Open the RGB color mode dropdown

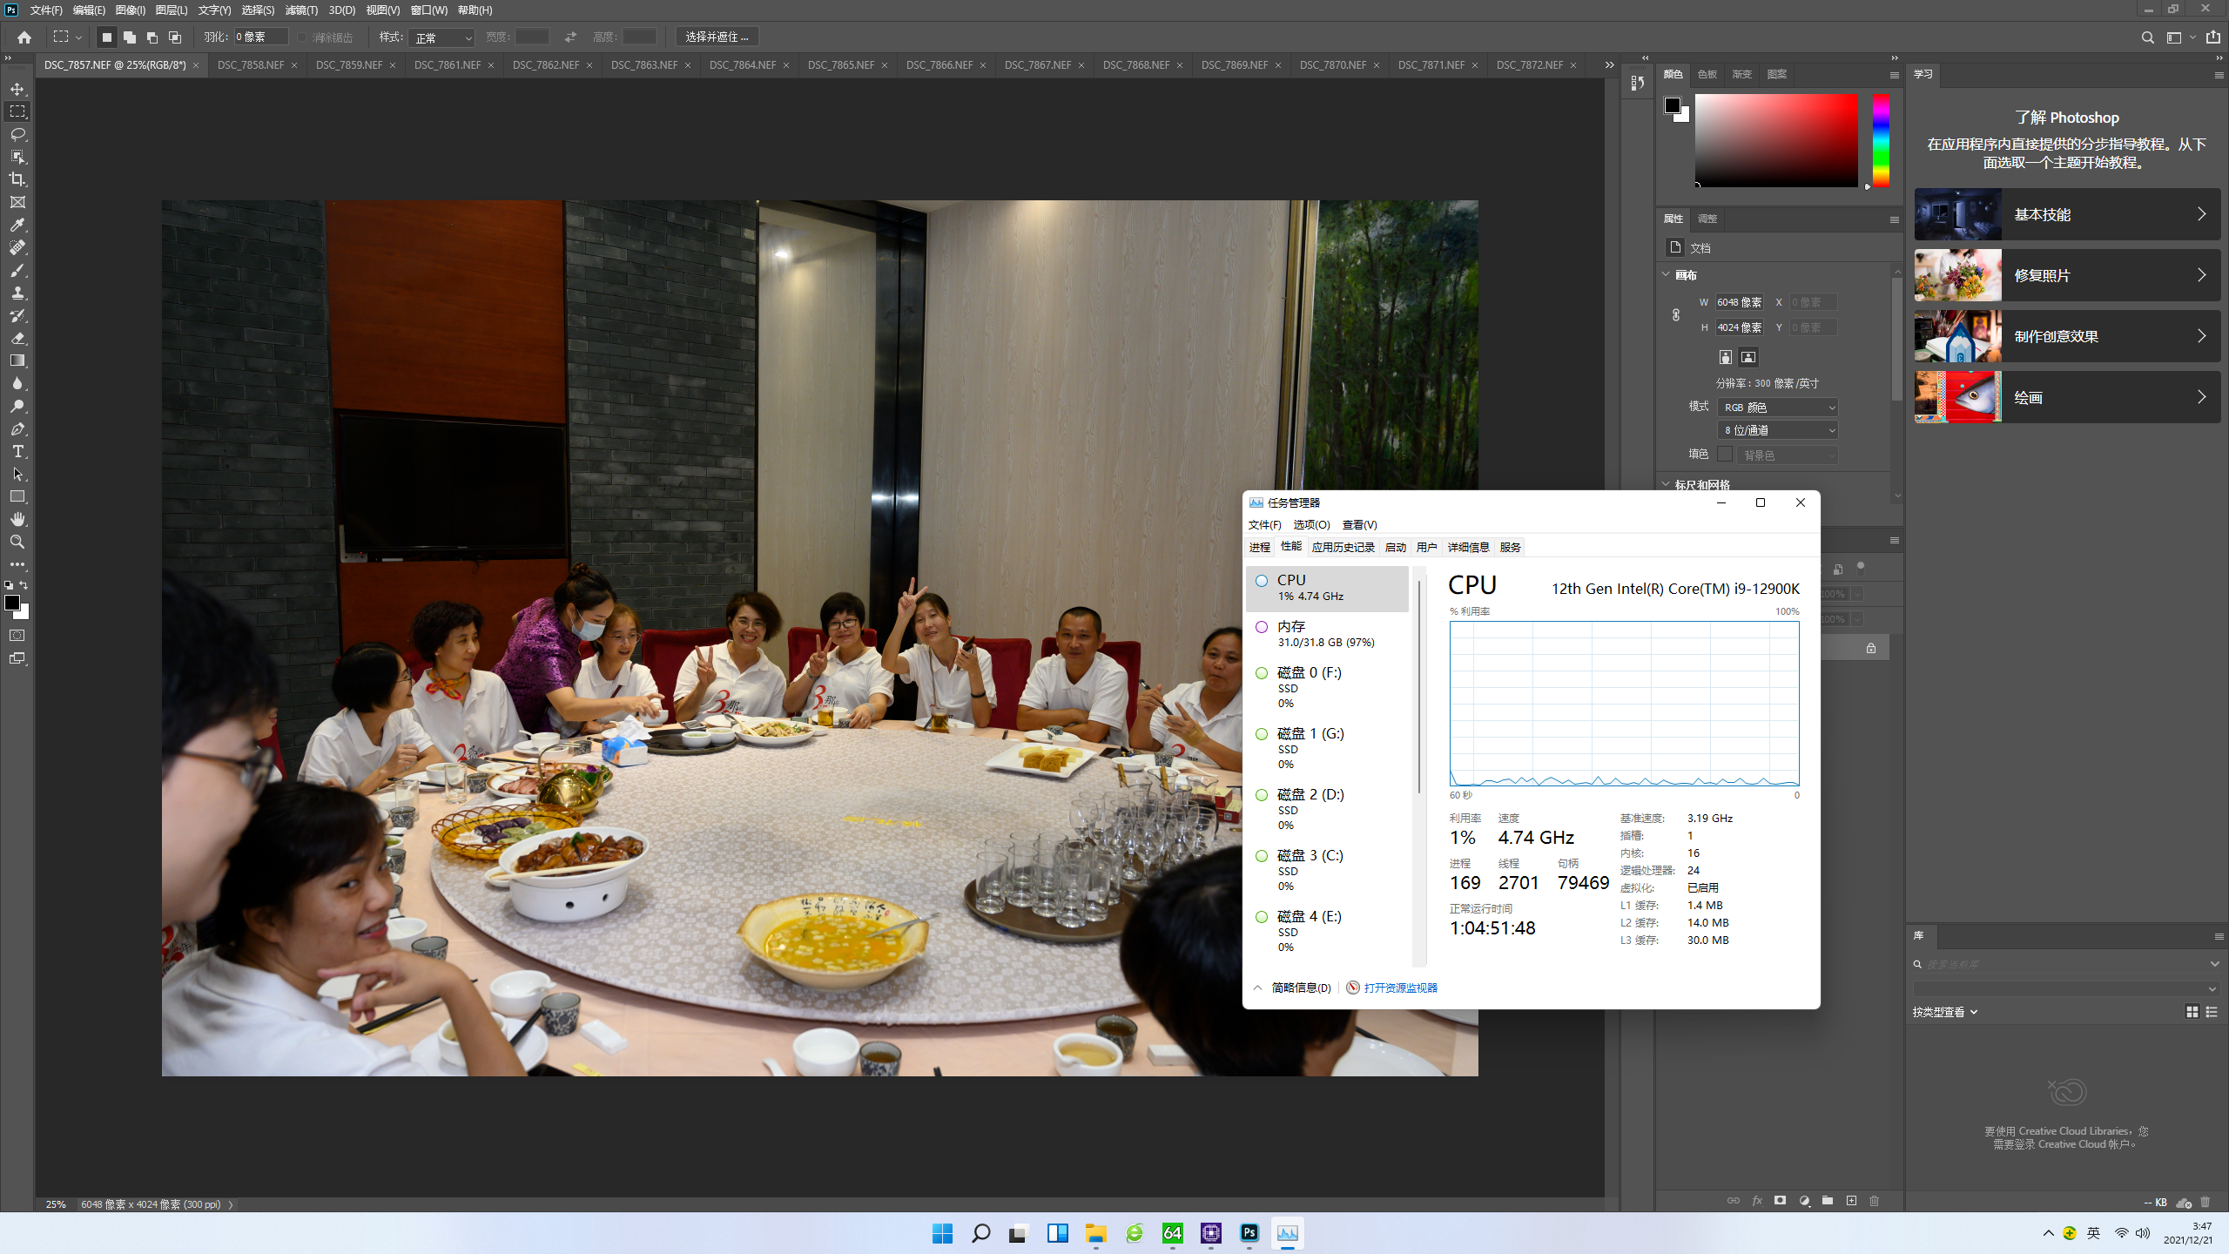click(1778, 407)
